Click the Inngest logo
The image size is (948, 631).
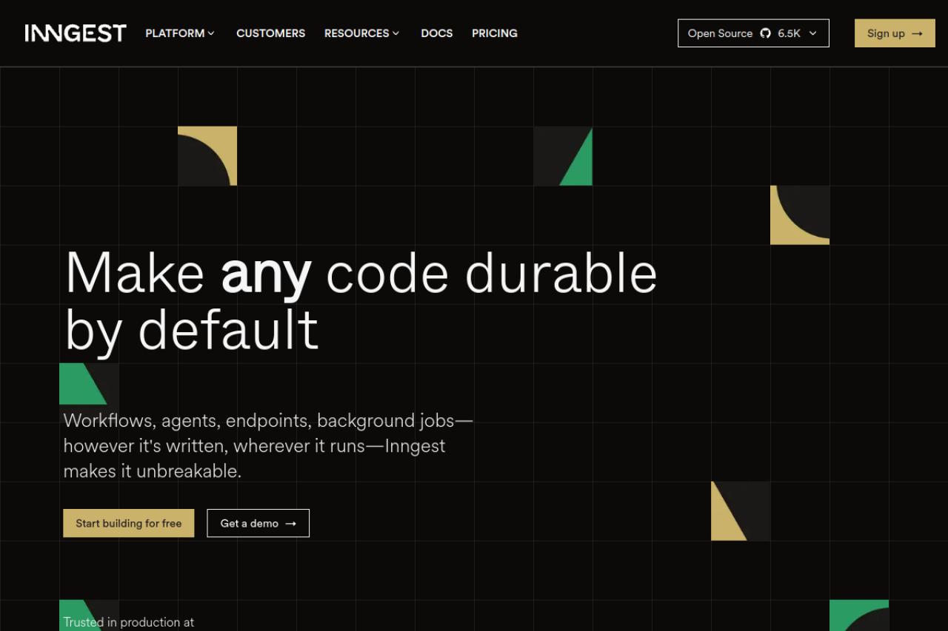(x=76, y=33)
